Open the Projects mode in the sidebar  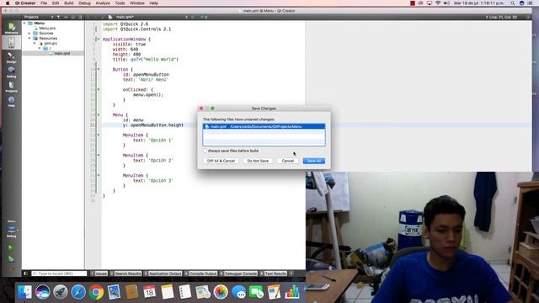pos(11,87)
